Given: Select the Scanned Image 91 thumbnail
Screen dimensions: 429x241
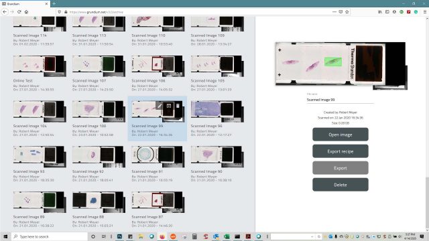Looking at the screenshot, I should pyautogui.click(x=158, y=157).
